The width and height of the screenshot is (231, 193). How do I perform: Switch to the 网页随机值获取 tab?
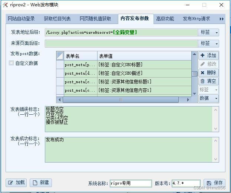click(x=95, y=19)
